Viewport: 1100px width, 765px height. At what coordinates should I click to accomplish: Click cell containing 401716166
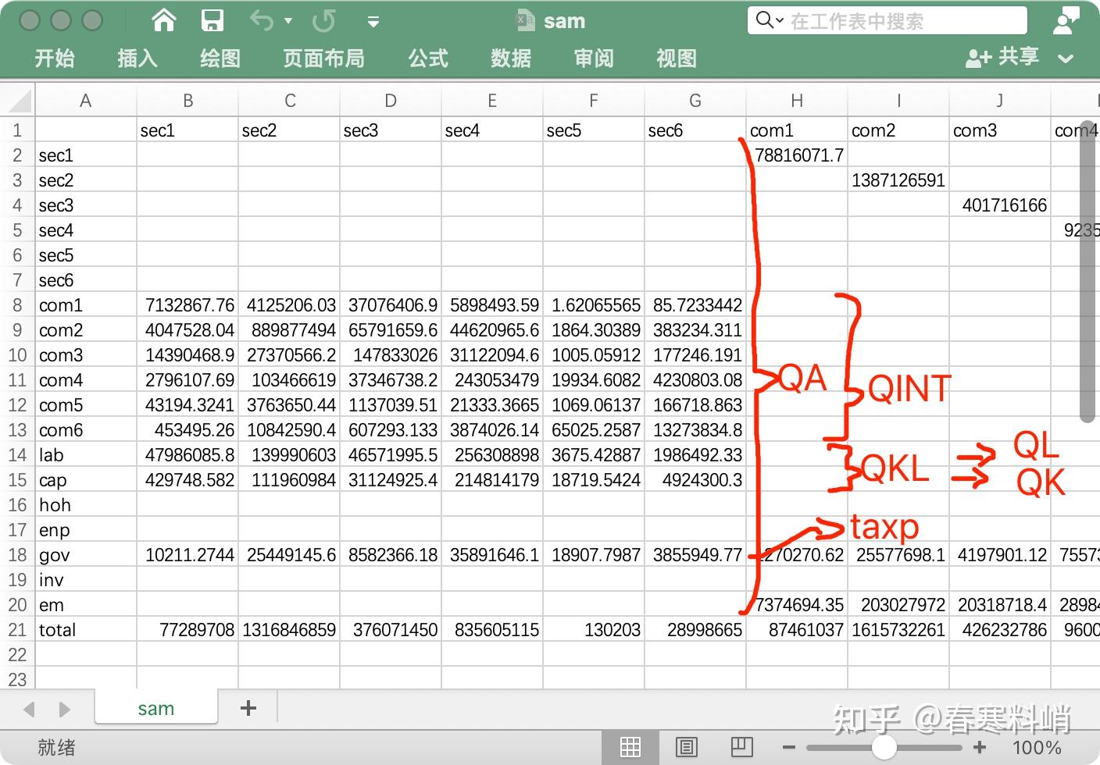1000,205
